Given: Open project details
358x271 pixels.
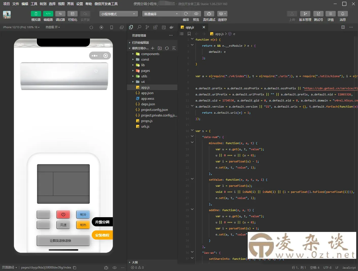Looking at the screenshot, I should 330,14.
